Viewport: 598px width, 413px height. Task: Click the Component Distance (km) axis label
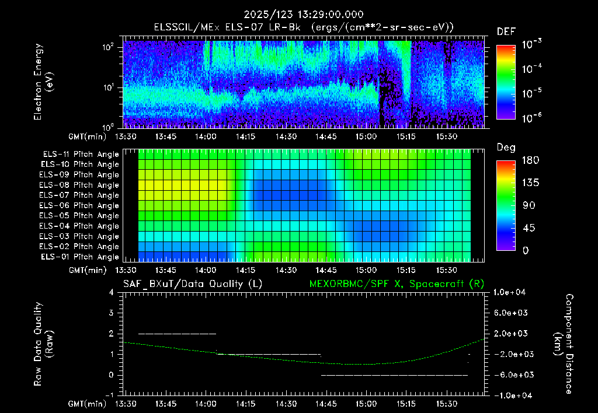[564, 344]
